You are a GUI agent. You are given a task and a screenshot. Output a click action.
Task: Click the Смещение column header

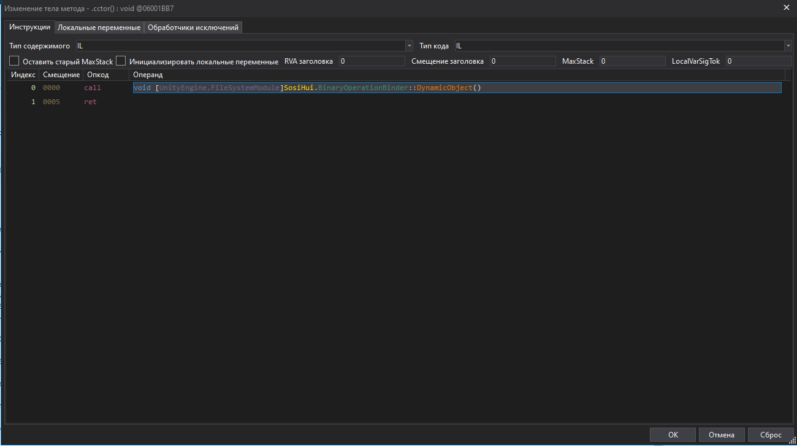[x=61, y=75]
